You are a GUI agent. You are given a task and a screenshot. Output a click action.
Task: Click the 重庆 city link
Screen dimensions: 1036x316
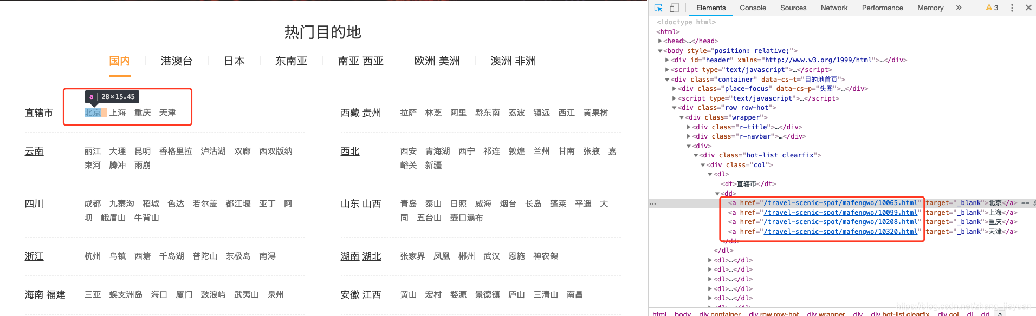[143, 113]
